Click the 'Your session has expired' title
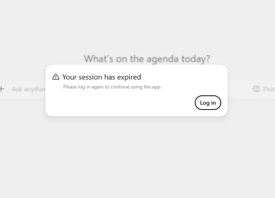Image resolution: width=275 pixels, height=198 pixels. tap(101, 77)
